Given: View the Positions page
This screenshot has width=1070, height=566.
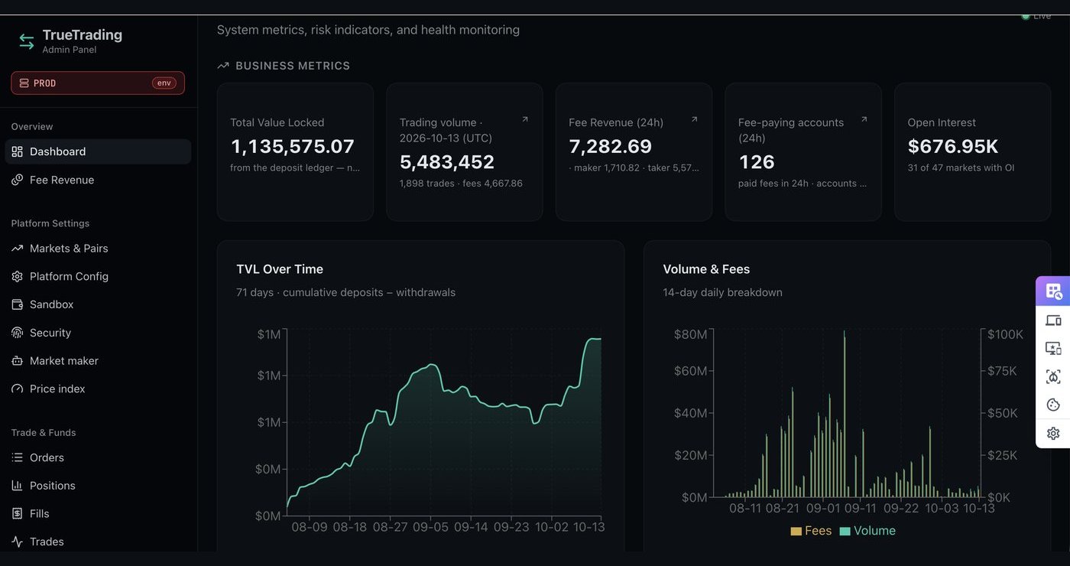Looking at the screenshot, I should 98,486.
